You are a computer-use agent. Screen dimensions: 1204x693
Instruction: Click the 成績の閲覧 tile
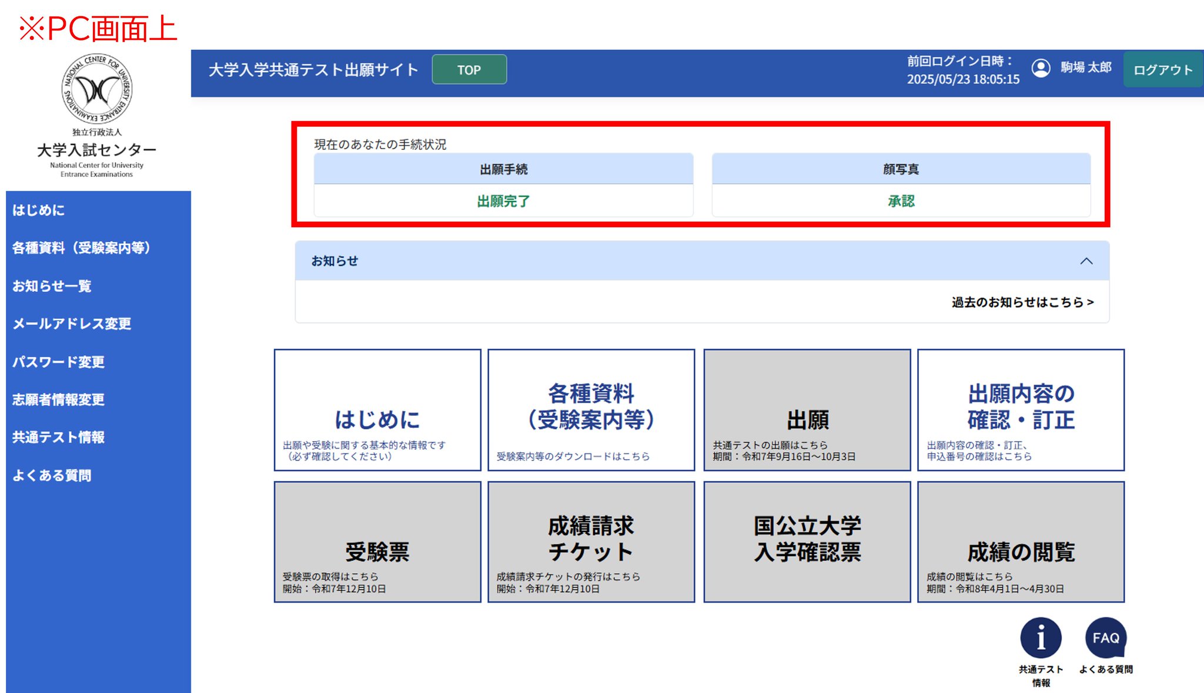coord(1021,542)
